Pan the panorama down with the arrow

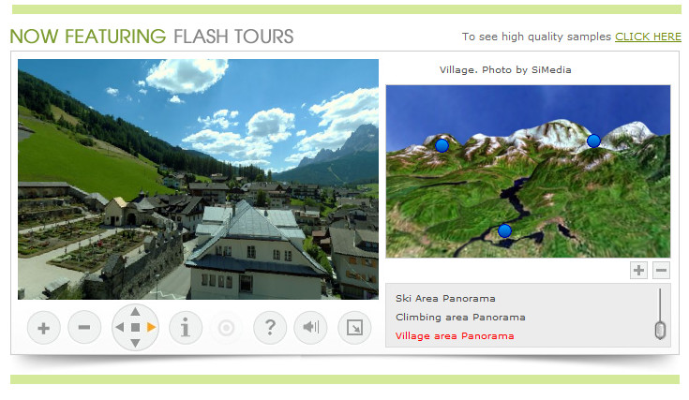click(135, 344)
